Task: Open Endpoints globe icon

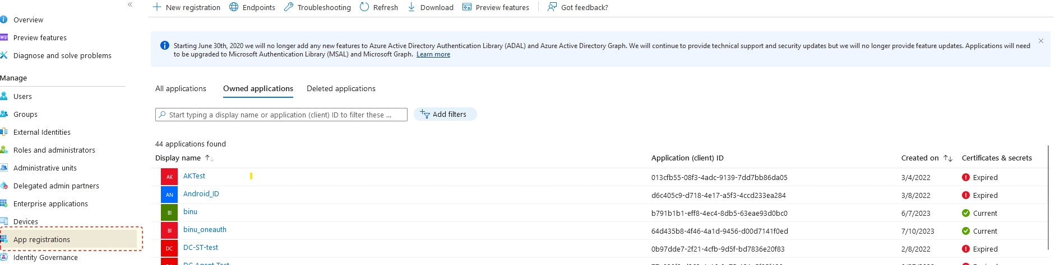Action: point(234,7)
